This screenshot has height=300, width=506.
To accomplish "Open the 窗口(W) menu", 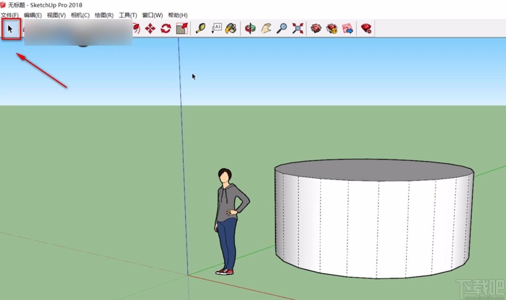I will (151, 15).
